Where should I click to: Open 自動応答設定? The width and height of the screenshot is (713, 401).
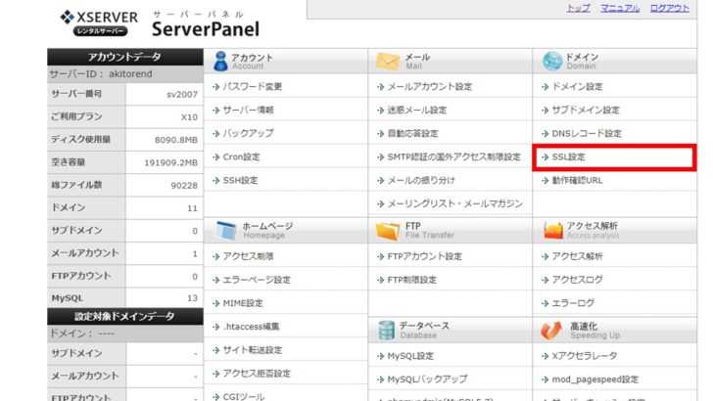[413, 134]
